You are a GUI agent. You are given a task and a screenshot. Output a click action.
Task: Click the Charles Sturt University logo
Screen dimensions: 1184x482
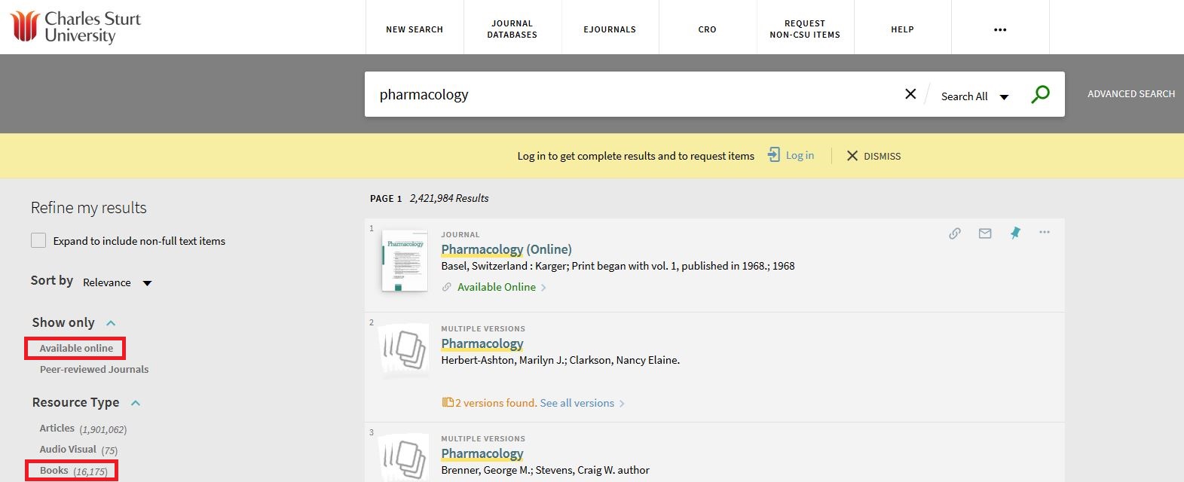[75, 27]
